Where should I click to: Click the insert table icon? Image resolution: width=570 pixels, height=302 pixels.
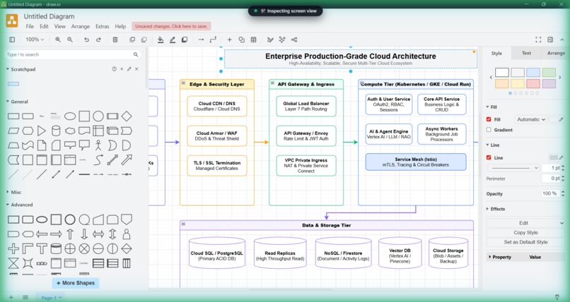tap(254, 40)
